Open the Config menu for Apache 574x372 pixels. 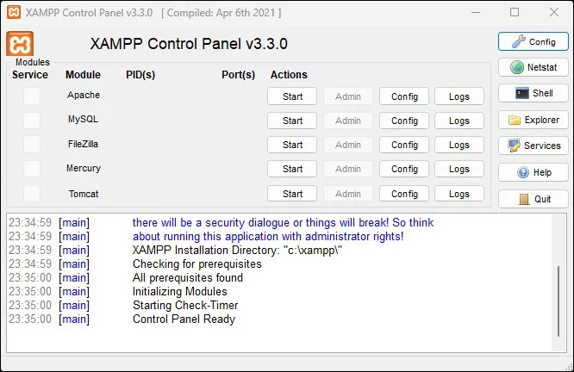pos(404,96)
